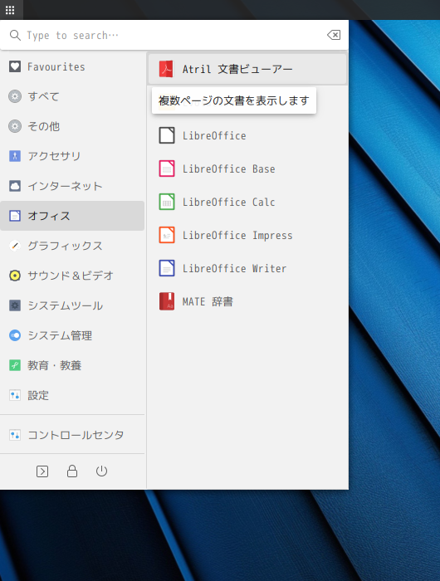Launch LibreOffice
Screen dimensions: 440x581
tap(247, 135)
